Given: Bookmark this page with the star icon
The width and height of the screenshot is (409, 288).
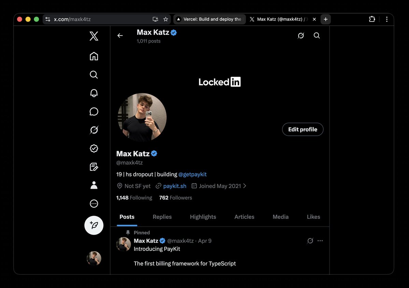Looking at the screenshot, I should tap(166, 19).
